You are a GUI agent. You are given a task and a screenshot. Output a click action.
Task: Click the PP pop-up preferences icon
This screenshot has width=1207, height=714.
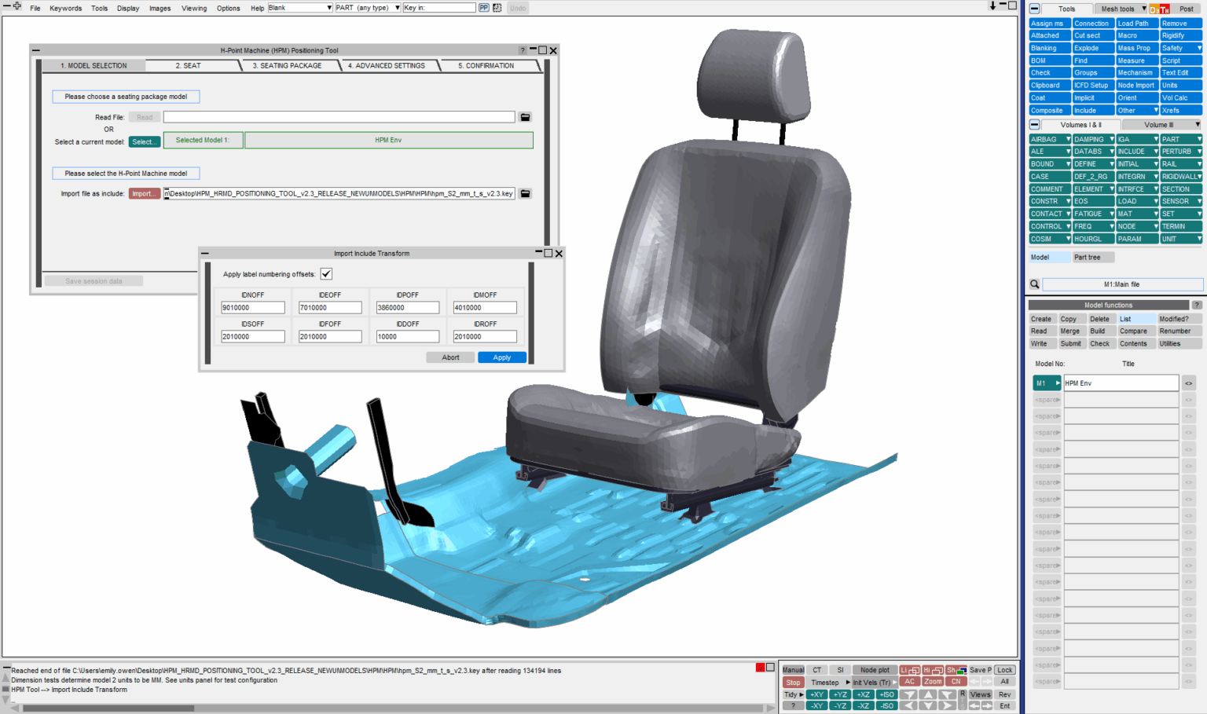(x=484, y=7)
